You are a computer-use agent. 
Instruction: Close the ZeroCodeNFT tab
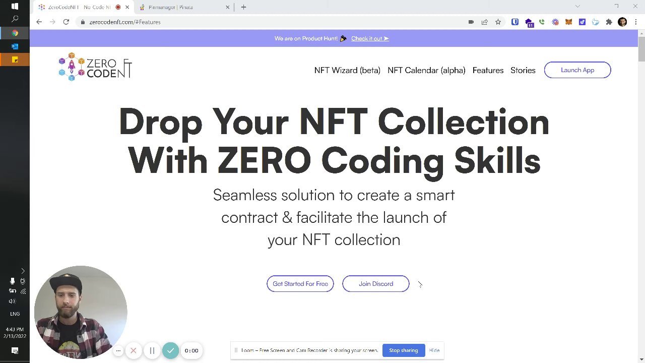tap(127, 7)
